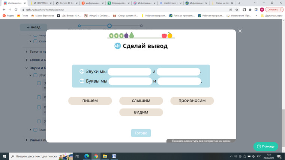Close the task dialog with the X icon
The width and height of the screenshot is (285, 160).
click(x=240, y=31)
